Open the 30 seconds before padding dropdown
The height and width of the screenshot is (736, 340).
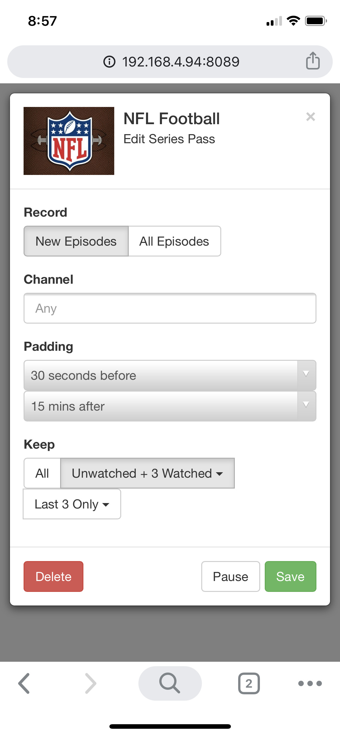170,376
